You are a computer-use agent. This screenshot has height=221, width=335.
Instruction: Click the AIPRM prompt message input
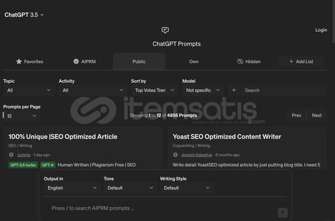162,208
